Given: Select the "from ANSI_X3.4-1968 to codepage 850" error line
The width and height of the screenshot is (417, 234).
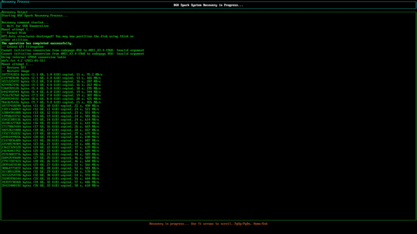Looking at the screenshot, I should tap(73, 53).
